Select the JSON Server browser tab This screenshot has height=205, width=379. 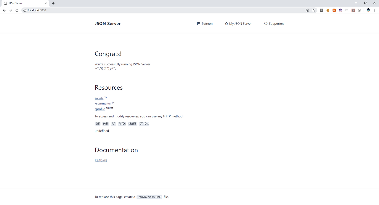pos(25,3)
